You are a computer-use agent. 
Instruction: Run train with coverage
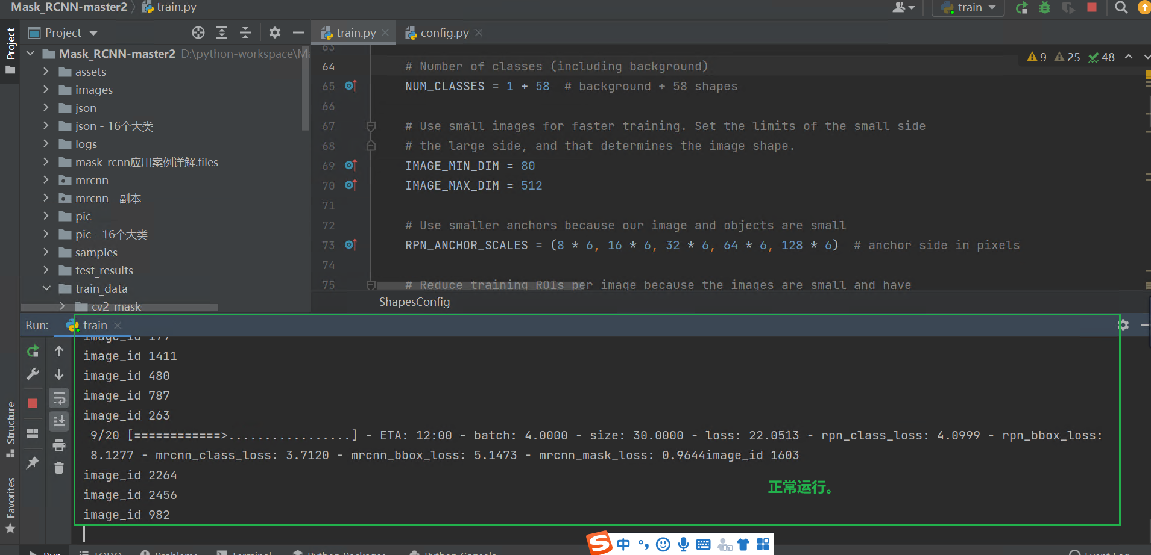click(1067, 8)
